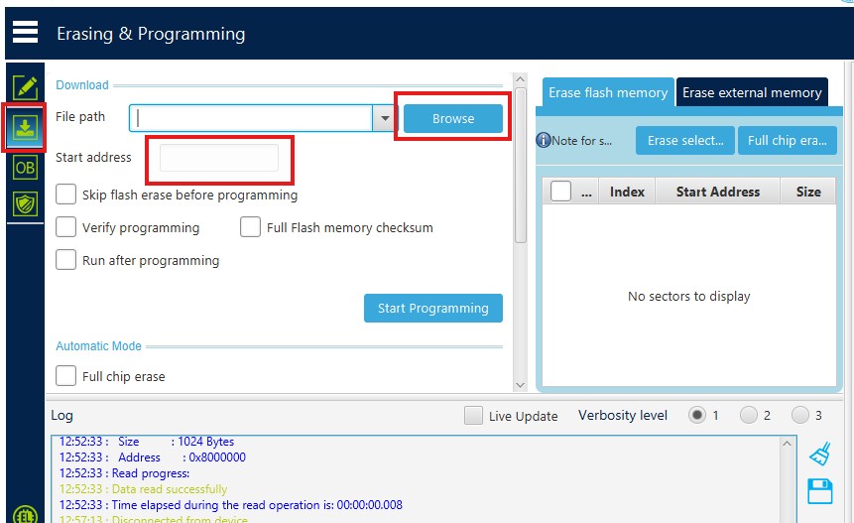Viewport: 854px width, 523px height.
Task: Click the 'Note for s...' text
Action: point(581,141)
